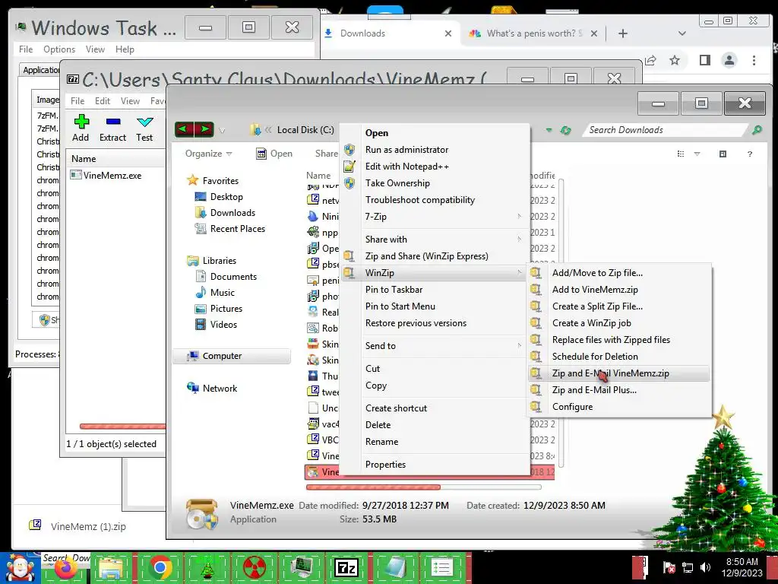
Task: Click the radiation symbol taskbar icon
Action: [x=255, y=567]
